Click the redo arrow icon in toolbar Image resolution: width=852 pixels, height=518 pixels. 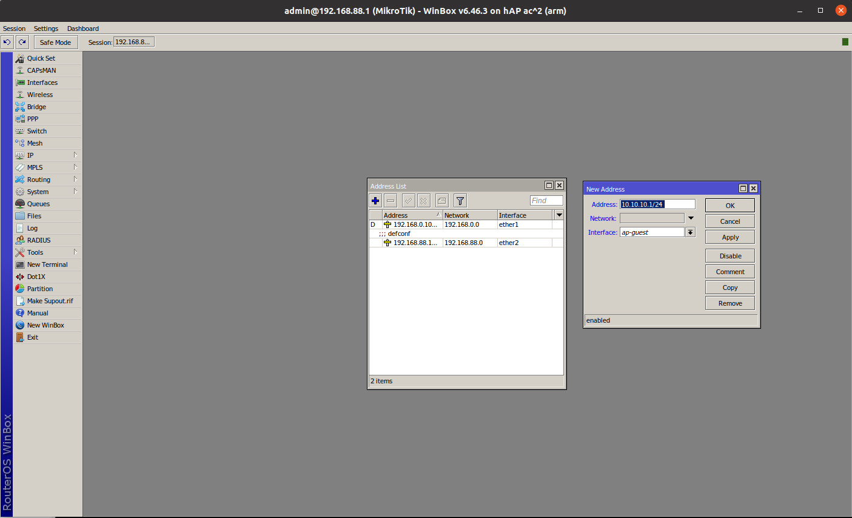click(x=22, y=42)
